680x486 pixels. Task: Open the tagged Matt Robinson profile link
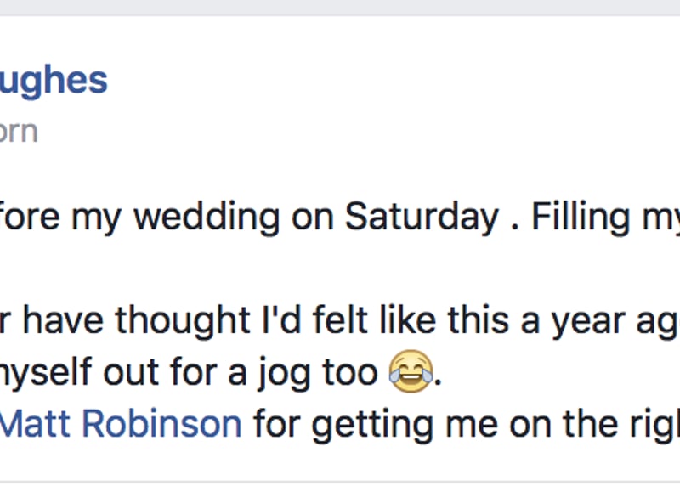(x=121, y=424)
